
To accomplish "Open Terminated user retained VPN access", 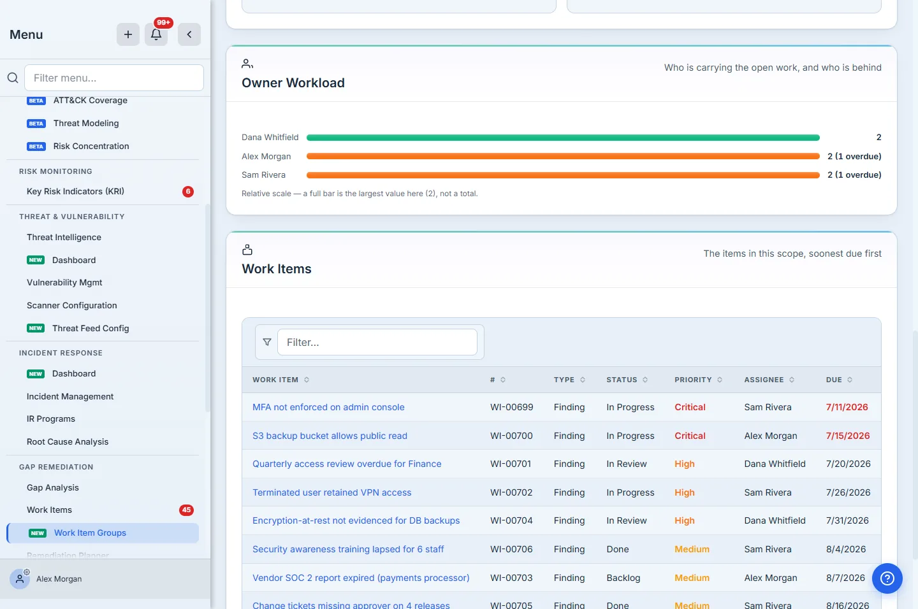I will point(331,493).
